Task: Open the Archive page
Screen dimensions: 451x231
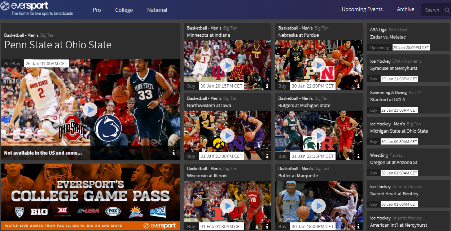Action: click(x=406, y=9)
